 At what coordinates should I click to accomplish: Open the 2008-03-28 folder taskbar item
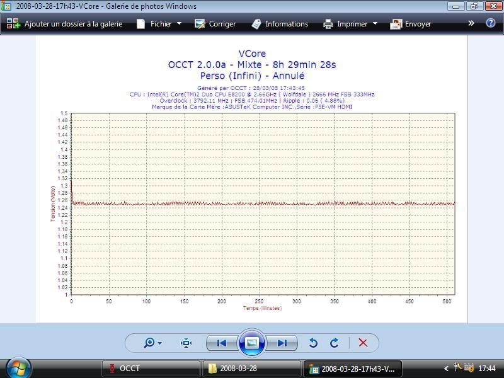(x=251, y=369)
